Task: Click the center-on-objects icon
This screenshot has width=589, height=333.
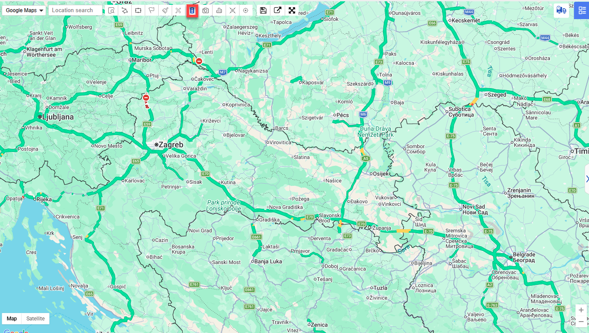Action: (x=233, y=10)
